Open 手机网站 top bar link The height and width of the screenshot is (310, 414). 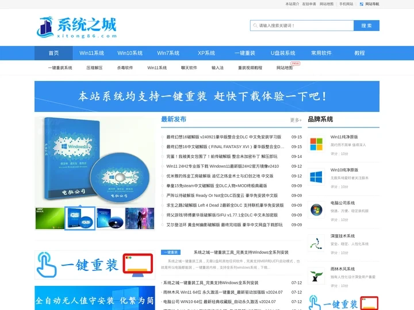point(346,4)
